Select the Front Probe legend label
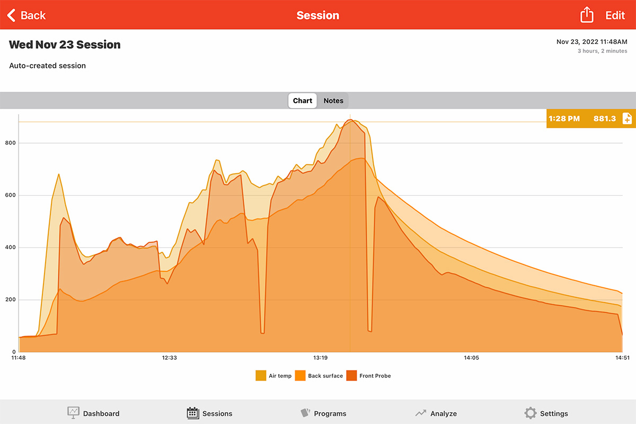The height and width of the screenshot is (424, 636). click(x=375, y=376)
